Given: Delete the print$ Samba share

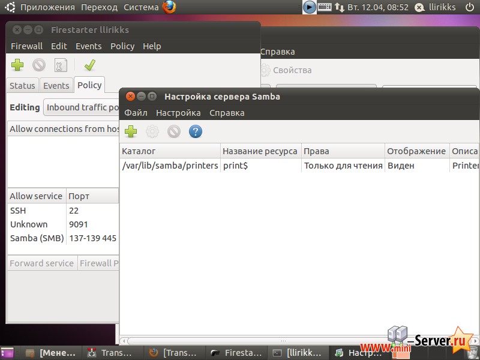Looking at the screenshot, I should click(174, 131).
